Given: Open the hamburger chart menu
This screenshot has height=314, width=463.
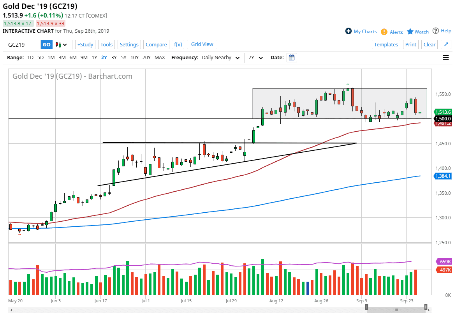Looking at the screenshot, I should pyautogui.click(x=445, y=57).
